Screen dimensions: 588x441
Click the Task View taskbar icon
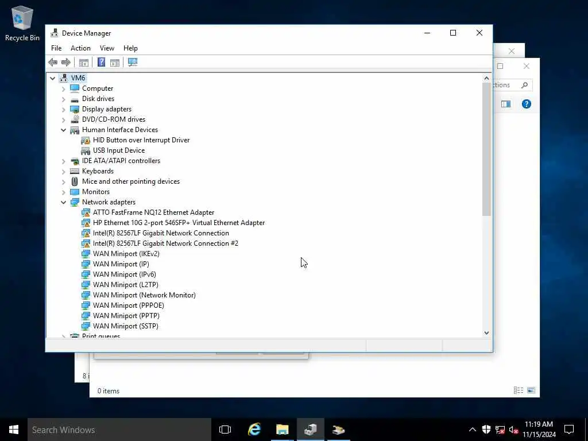[225, 430]
